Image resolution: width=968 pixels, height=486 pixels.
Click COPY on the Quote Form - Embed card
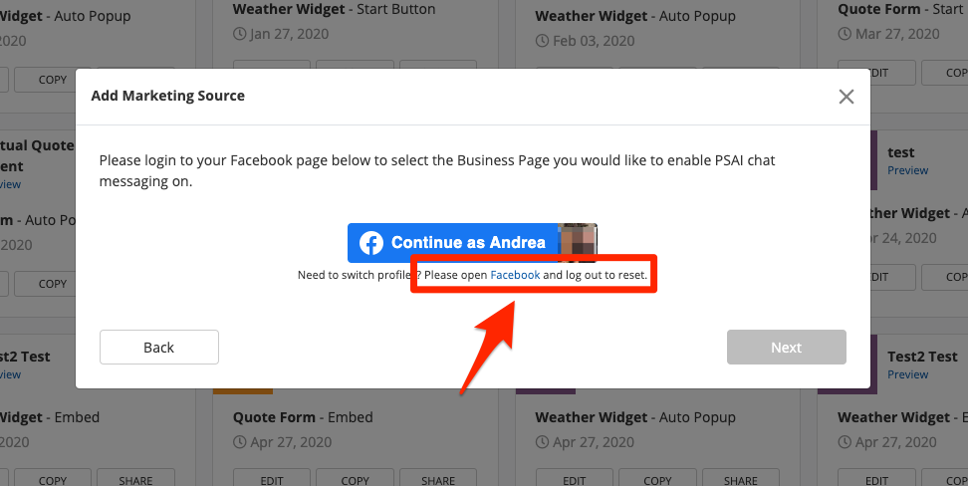(356, 480)
